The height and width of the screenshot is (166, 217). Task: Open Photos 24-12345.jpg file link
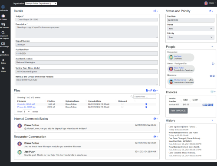(x=26, y=107)
